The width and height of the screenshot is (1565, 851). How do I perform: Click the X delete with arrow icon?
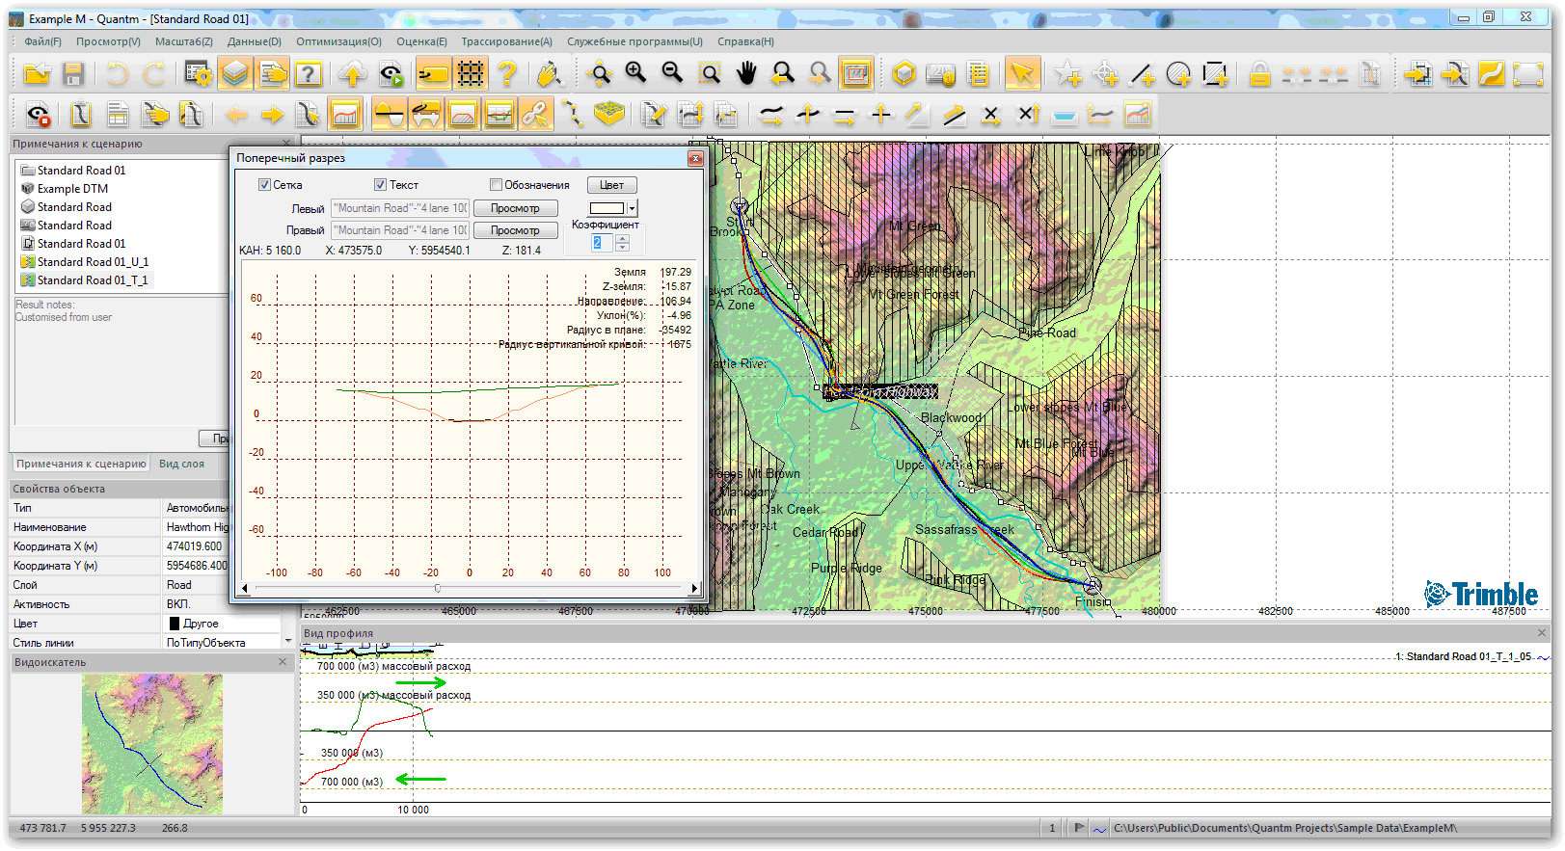1027,116
